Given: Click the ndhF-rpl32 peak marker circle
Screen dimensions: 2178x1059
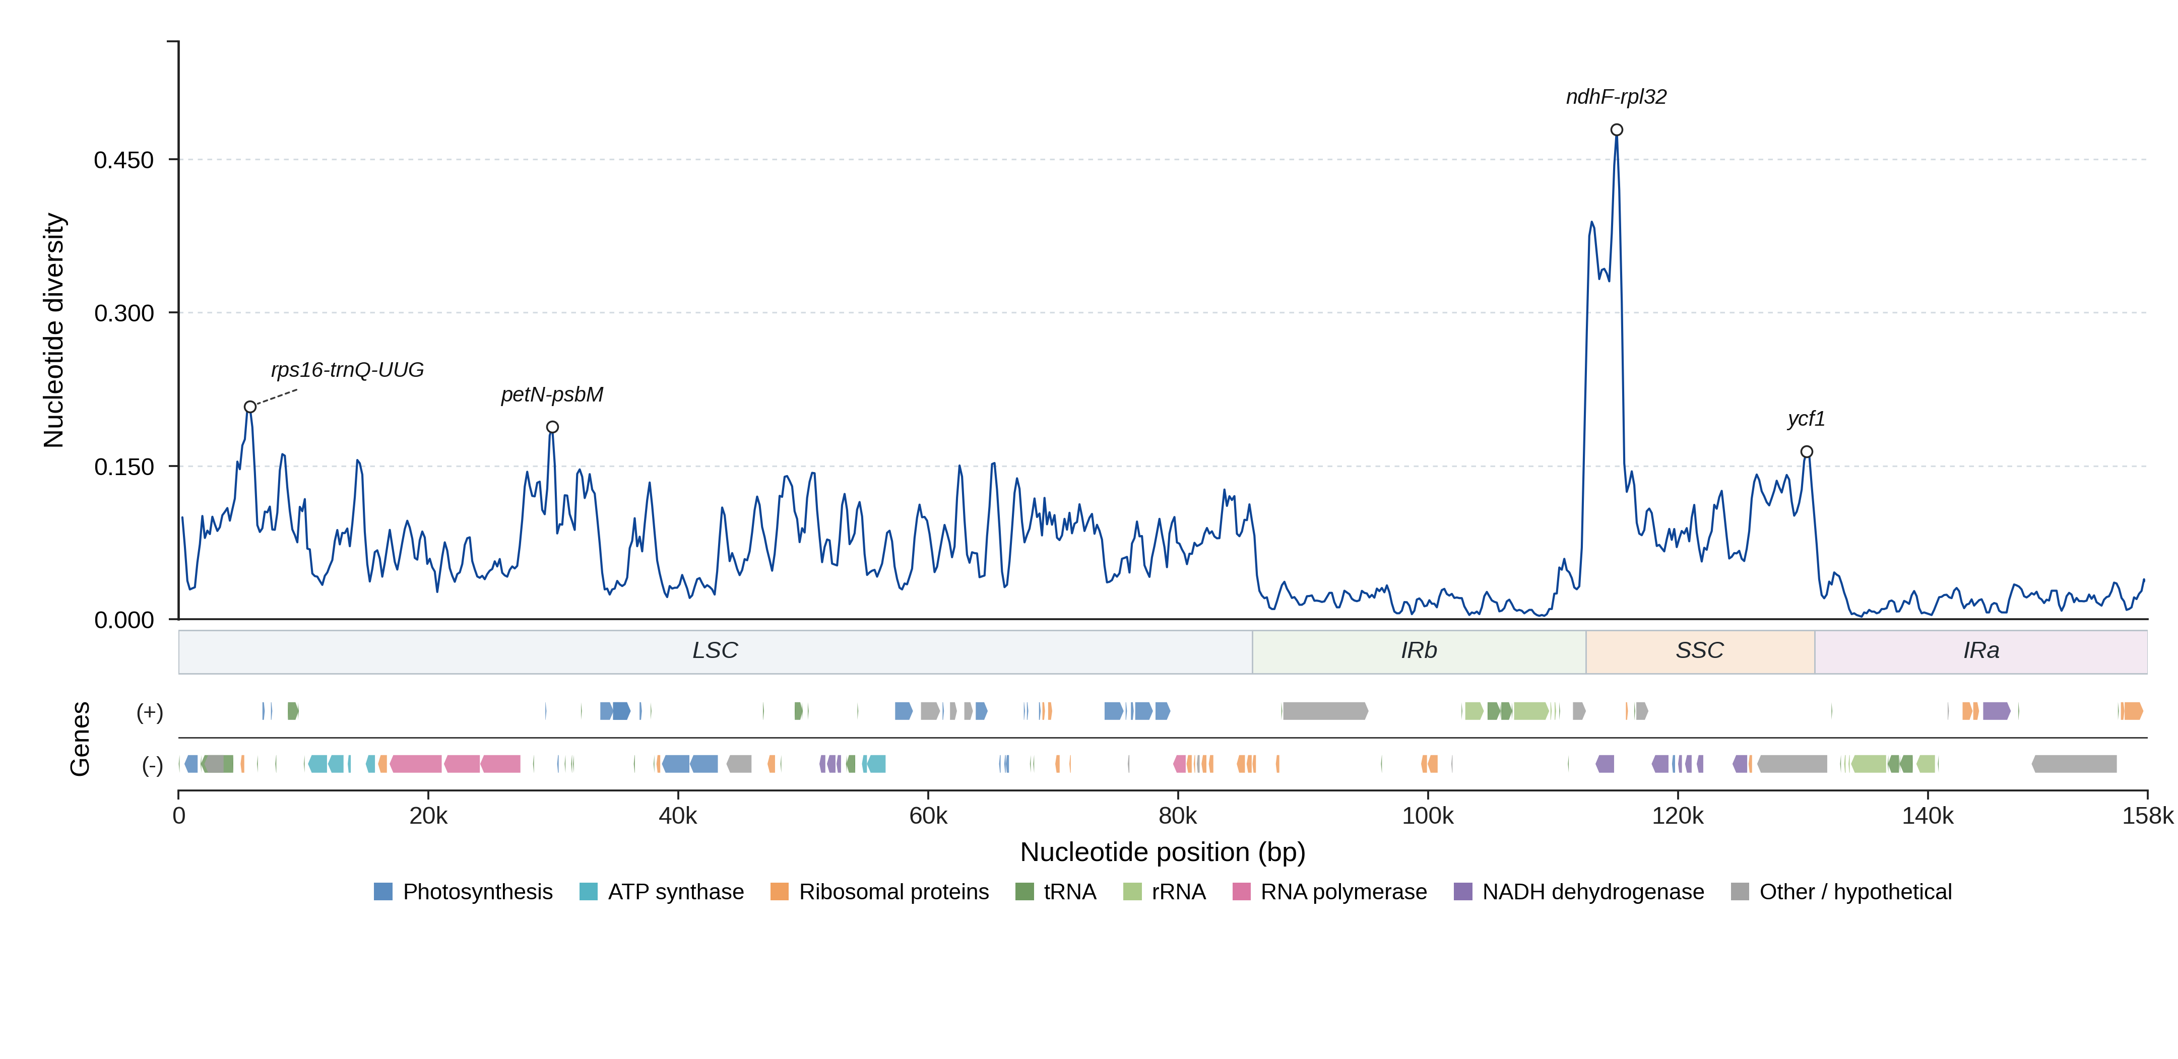Looking at the screenshot, I should coord(1617,130).
